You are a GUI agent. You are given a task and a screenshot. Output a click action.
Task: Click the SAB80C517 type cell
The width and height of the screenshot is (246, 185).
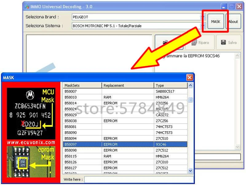point(171,91)
